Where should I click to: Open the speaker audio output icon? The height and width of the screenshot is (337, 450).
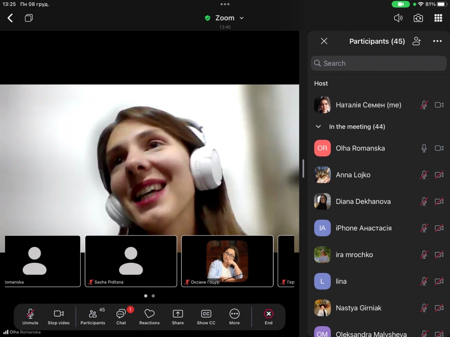pyautogui.click(x=398, y=18)
